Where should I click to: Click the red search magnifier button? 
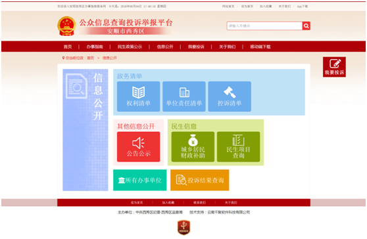click(306, 26)
